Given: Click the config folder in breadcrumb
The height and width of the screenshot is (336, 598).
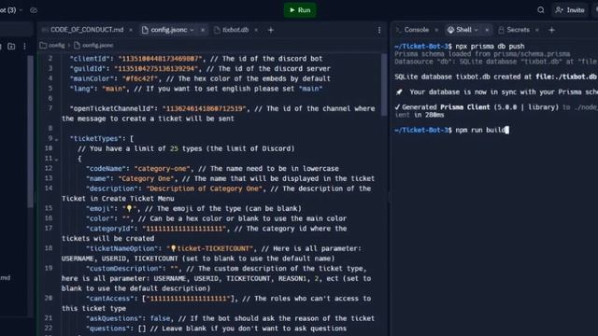Looking at the screenshot, I should 52,46.
